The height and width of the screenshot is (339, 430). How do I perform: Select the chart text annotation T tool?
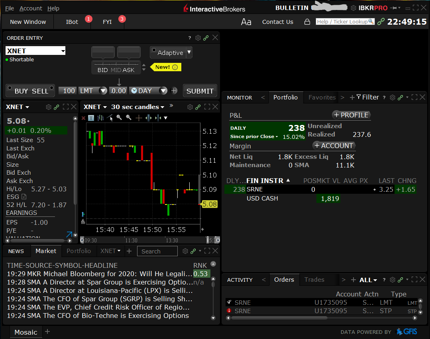(x=91, y=118)
